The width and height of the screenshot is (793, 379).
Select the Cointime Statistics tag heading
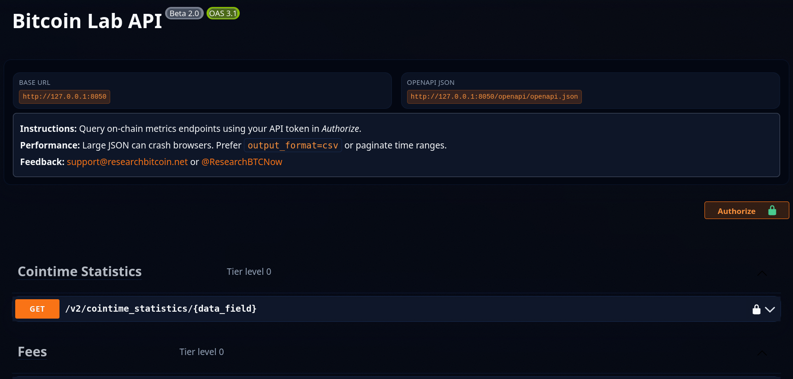pyautogui.click(x=80, y=272)
